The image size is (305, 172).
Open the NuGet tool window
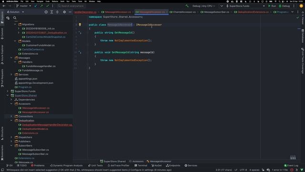tap(157, 166)
